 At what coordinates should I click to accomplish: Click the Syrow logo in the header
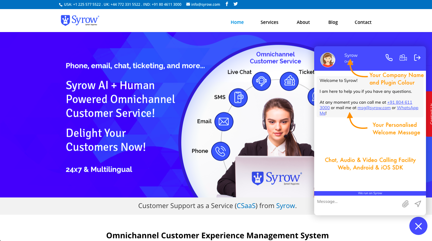(80, 20)
